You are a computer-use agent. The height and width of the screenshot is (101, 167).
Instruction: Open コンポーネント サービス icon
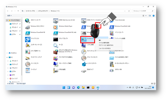click(28, 46)
